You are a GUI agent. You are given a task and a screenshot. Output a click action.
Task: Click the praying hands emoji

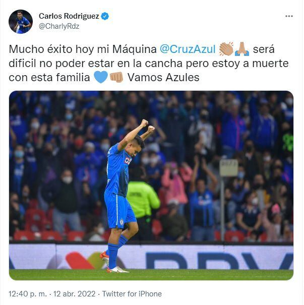242,49
